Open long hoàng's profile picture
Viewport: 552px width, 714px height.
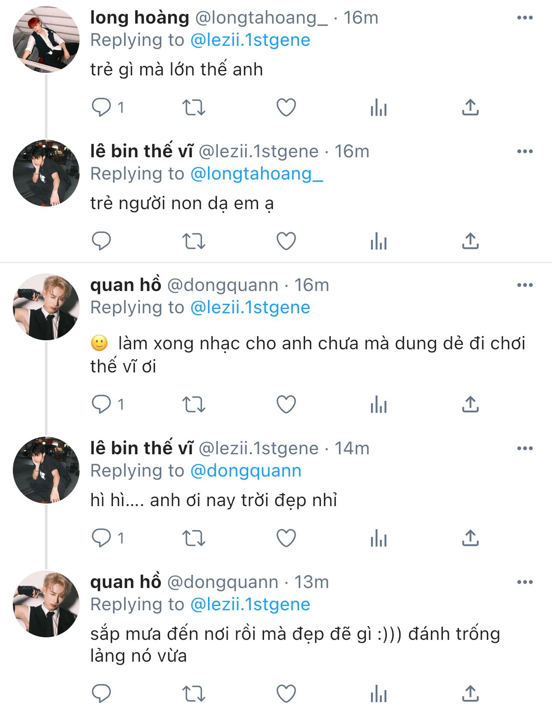pos(46,39)
